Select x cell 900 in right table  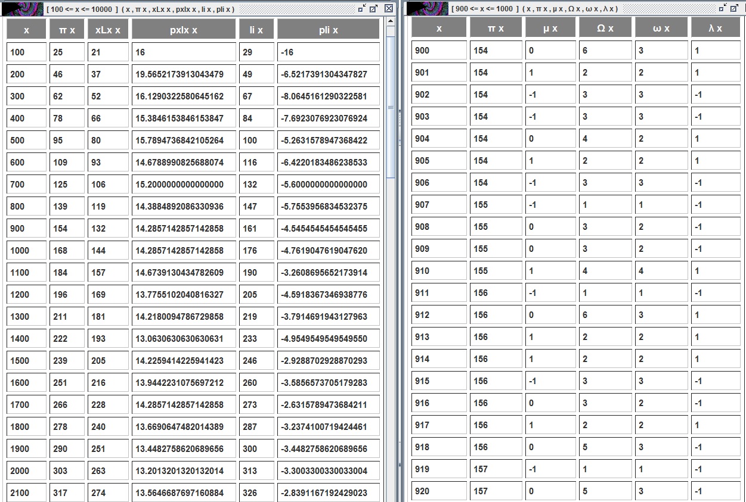click(439, 51)
